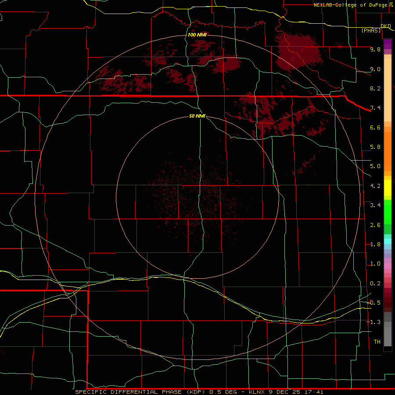Click the -1.3 color scale value
395x395 pixels.
[373, 322]
